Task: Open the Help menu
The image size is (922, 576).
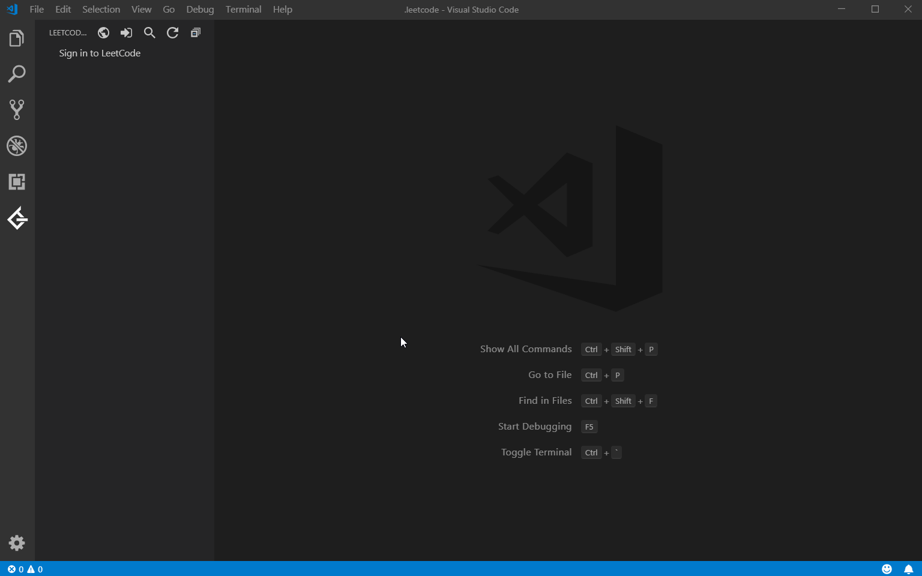Action: pyautogui.click(x=282, y=9)
